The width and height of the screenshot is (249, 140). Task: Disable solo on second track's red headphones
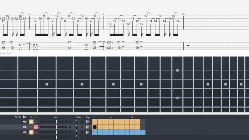(36, 127)
